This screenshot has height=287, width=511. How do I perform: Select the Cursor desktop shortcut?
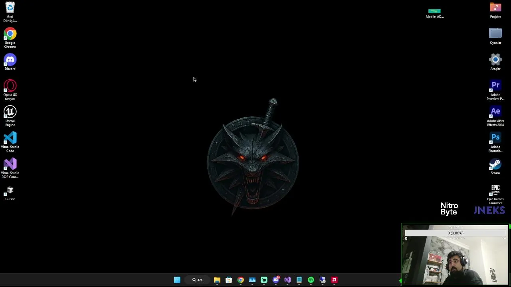click(x=10, y=193)
